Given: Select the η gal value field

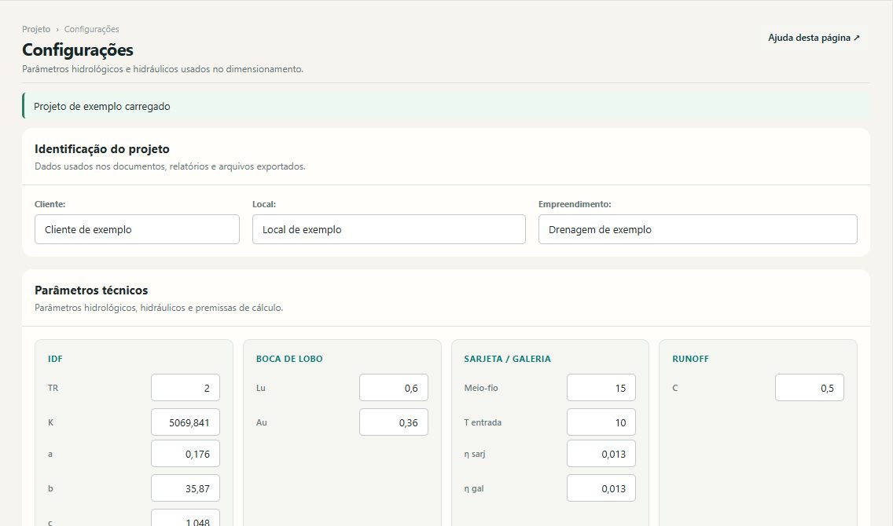Looking at the screenshot, I should [601, 488].
